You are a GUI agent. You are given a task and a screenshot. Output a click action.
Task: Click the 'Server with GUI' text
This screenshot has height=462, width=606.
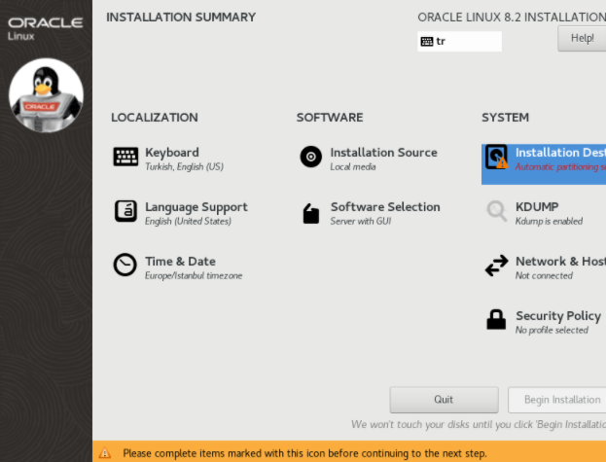click(x=361, y=222)
